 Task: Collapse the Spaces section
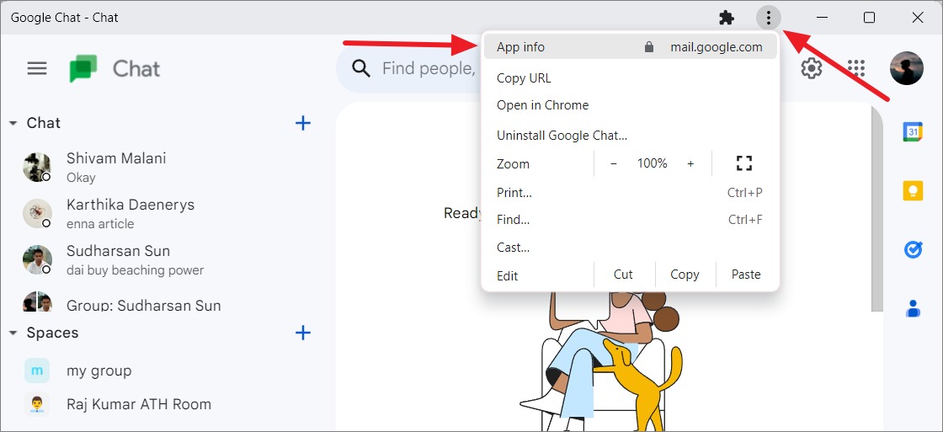13,333
